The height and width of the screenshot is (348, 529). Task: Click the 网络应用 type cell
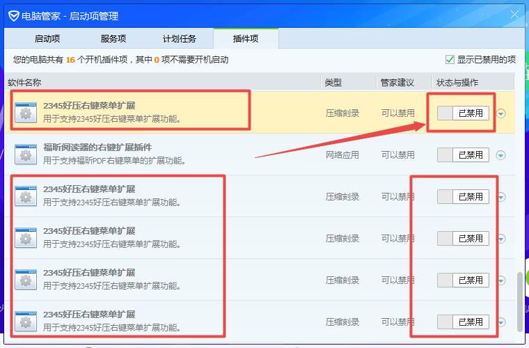(342, 155)
